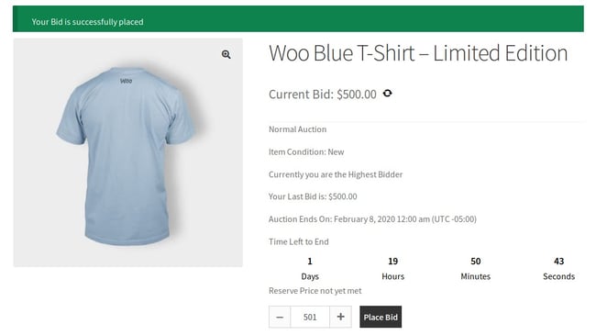The image size is (596, 335).
Task: Click the Reserve Price not yet met notice
Action: pyautogui.click(x=315, y=291)
